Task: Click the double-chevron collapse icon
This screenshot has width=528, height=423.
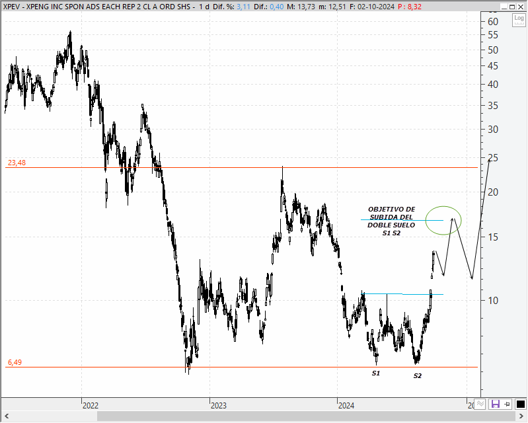Action: point(480,404)
